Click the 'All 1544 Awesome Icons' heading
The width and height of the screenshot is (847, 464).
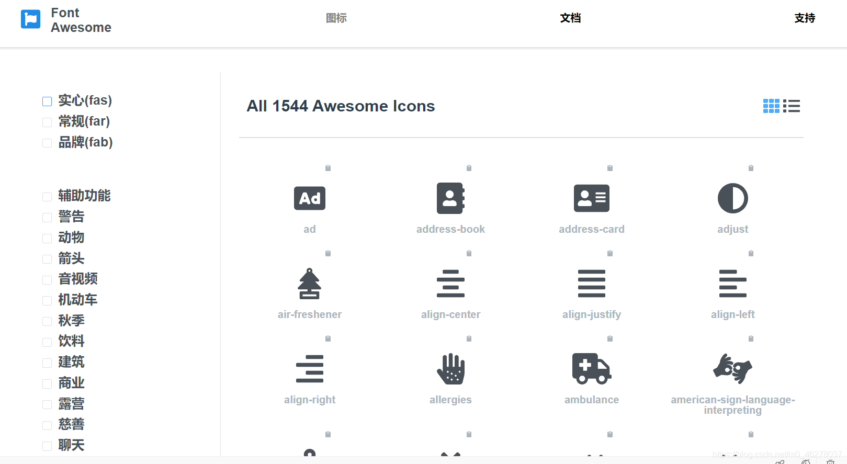coord(341,106)
